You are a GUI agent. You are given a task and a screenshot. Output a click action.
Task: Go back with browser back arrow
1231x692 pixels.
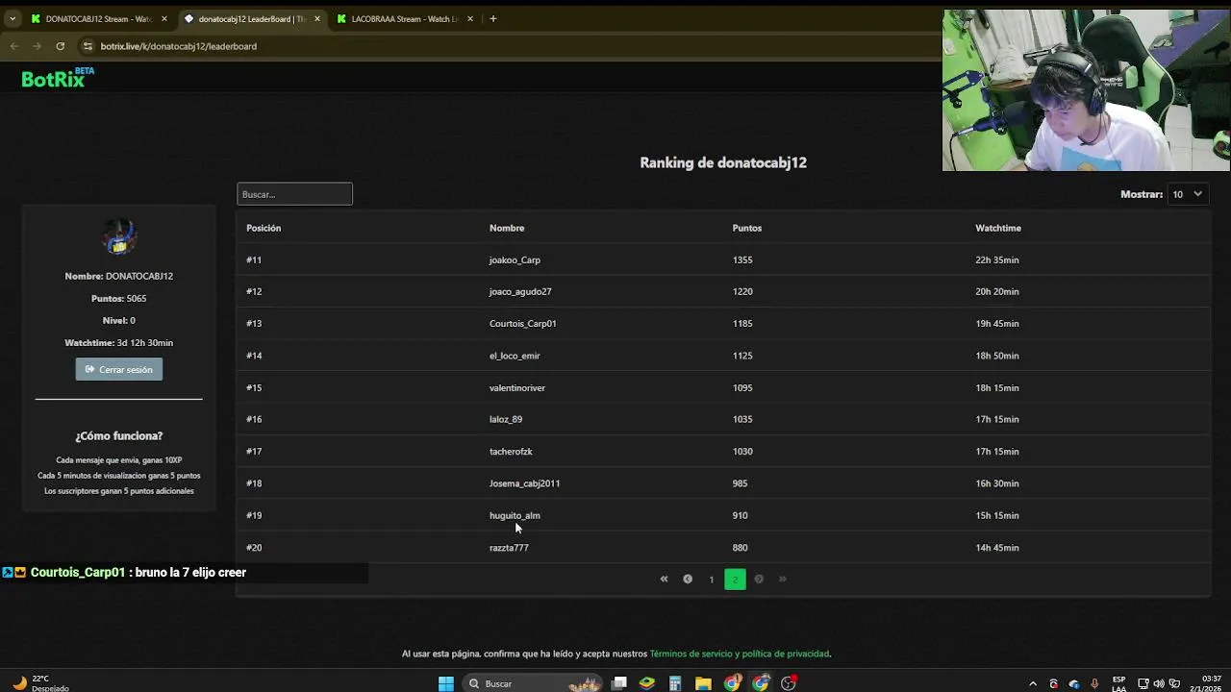point(13,46)
